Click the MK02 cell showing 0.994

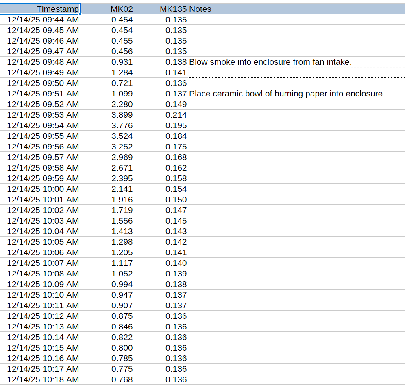(x=107, y=284)
